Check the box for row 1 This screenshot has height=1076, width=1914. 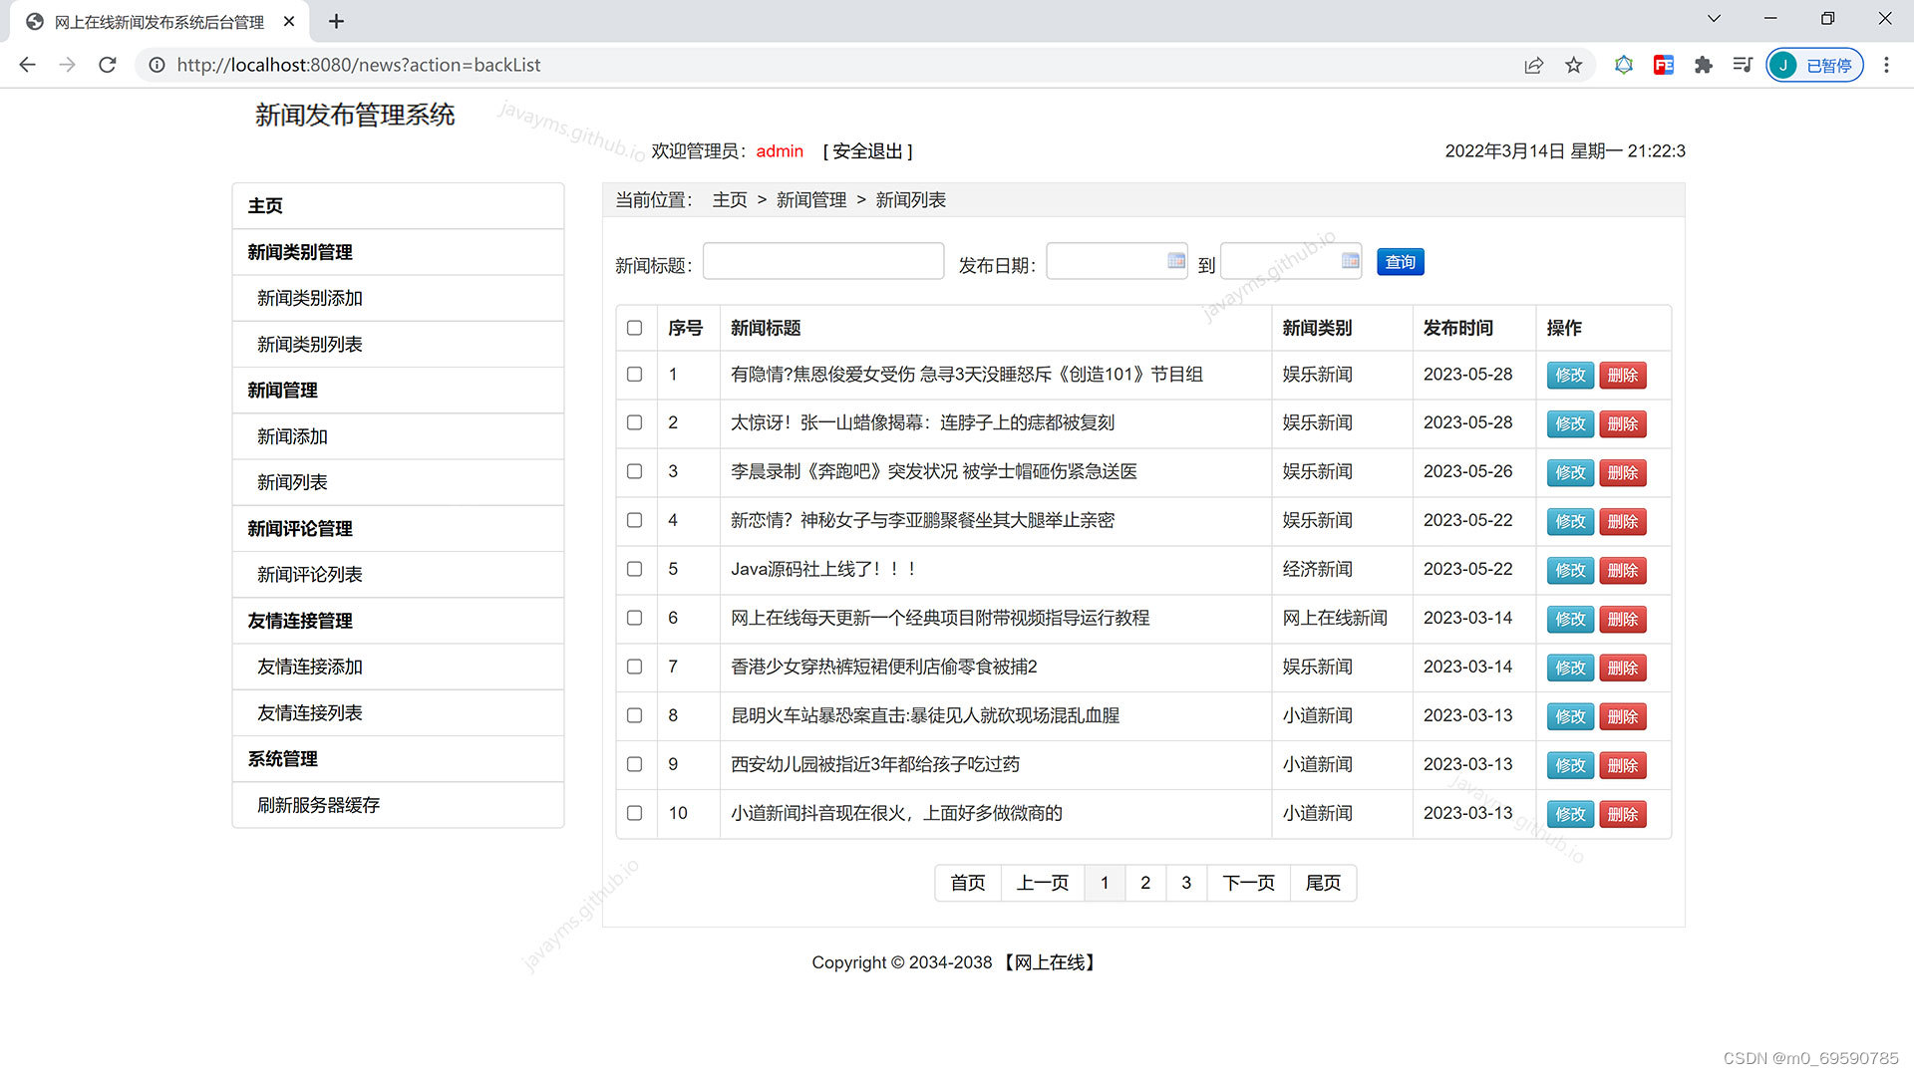click(x=634, y=375)
